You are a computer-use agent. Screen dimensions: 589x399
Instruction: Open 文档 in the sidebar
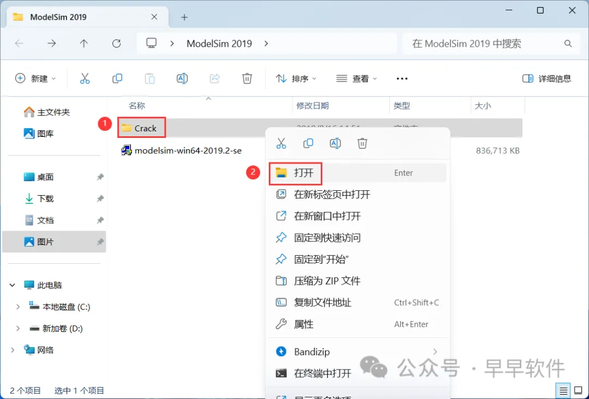(x=53, y=220)
